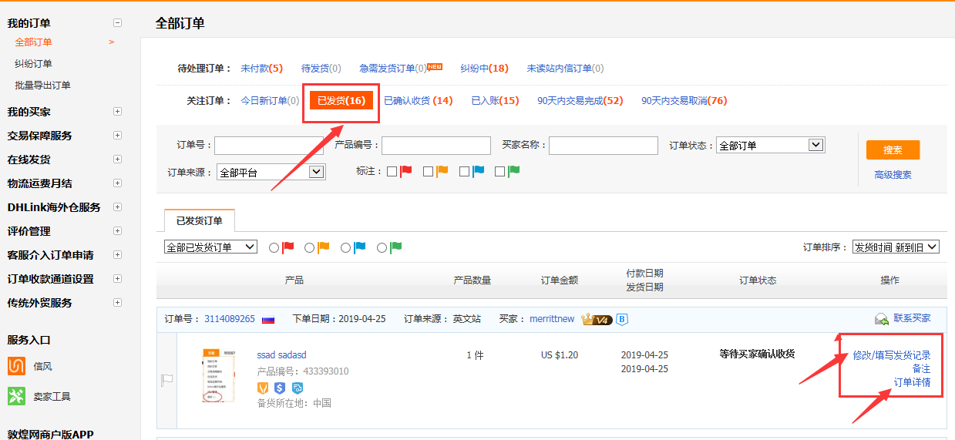The height and width of the screenshot is (440, 955).
Task: Open the 订单状态 dropdown
Action: (x=770, y=145)
